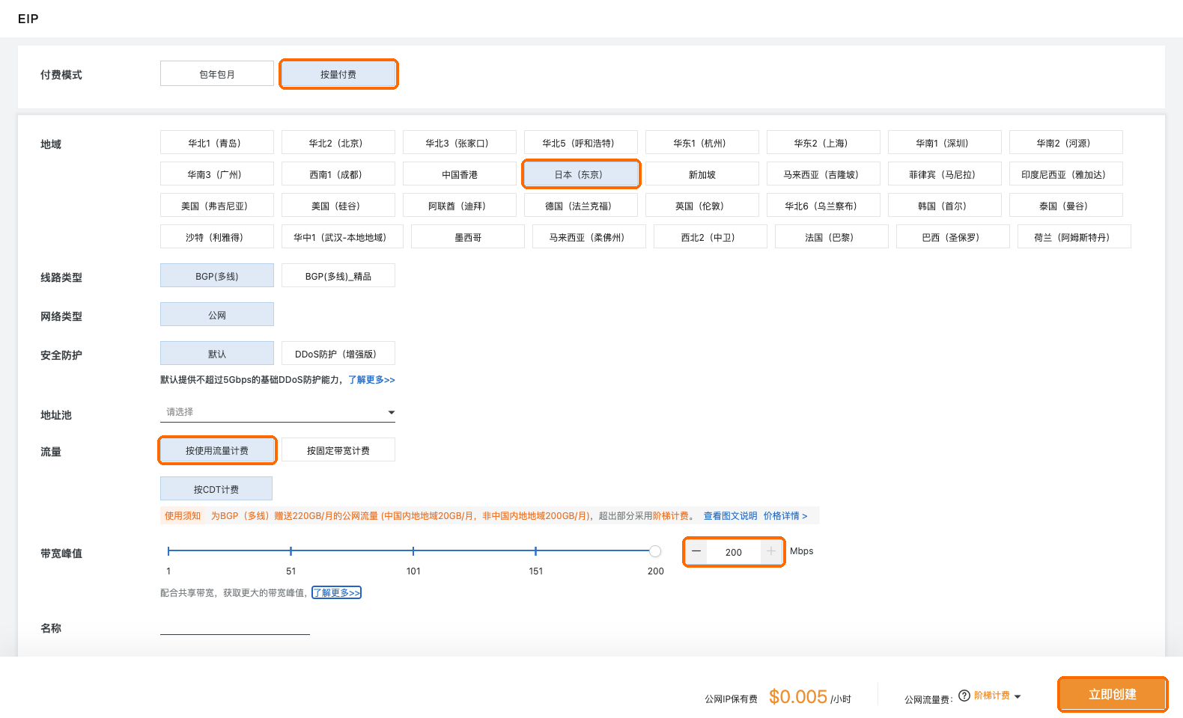Select the 默认 security protection option
The height and width of the screenshot is (718, 1183).
point(217,354)
